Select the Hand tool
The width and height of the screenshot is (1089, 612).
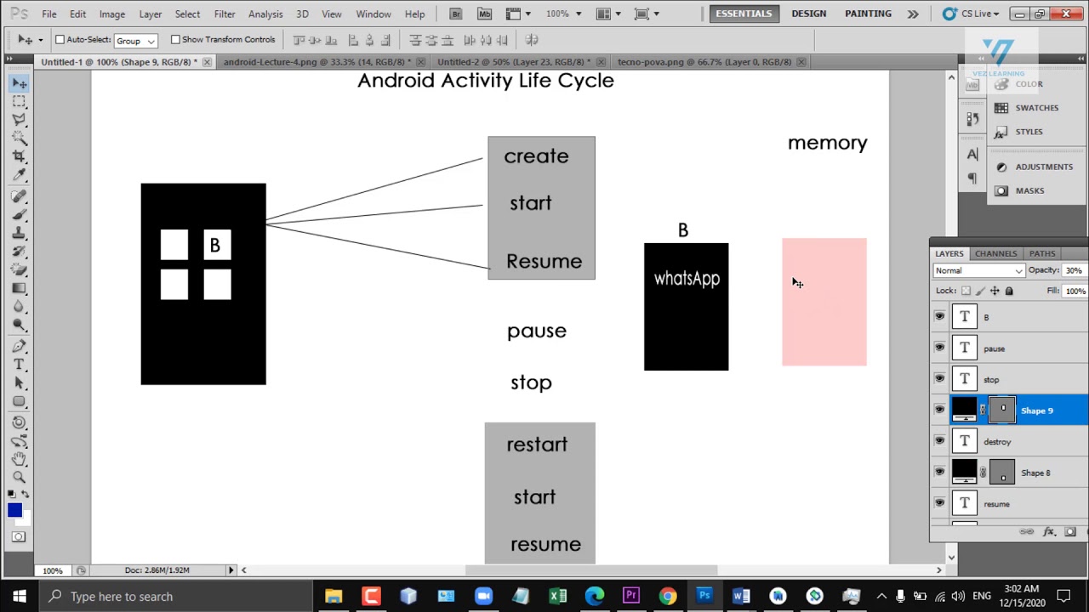(19, 458)
